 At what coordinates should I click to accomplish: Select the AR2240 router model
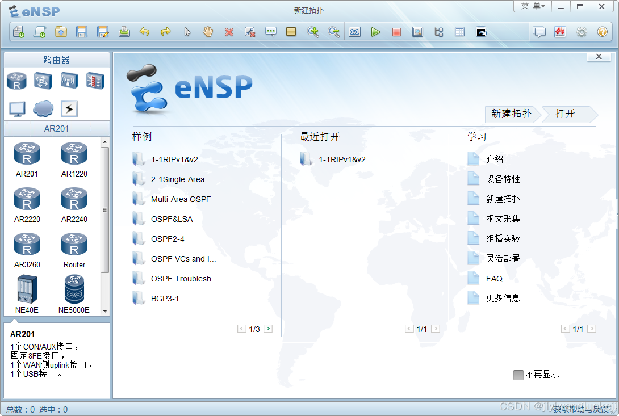(x=74, y=205)
